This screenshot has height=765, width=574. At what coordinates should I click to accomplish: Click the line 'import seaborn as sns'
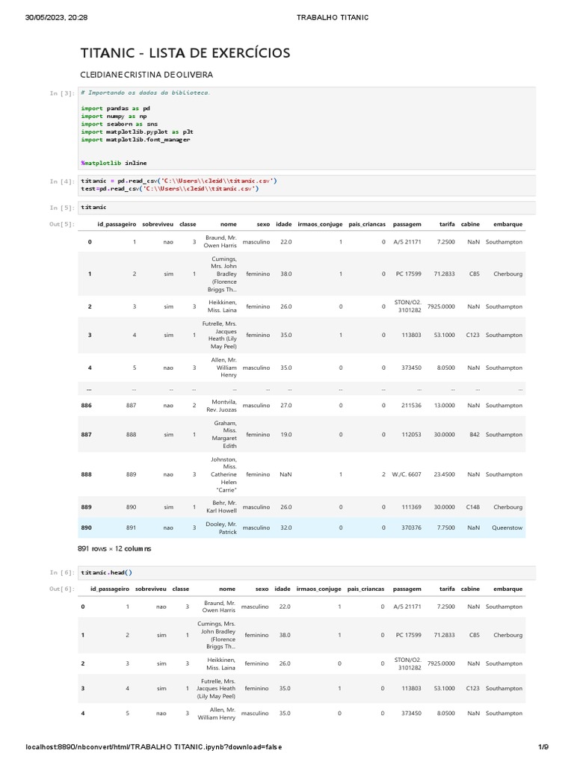tap(119, 124)
